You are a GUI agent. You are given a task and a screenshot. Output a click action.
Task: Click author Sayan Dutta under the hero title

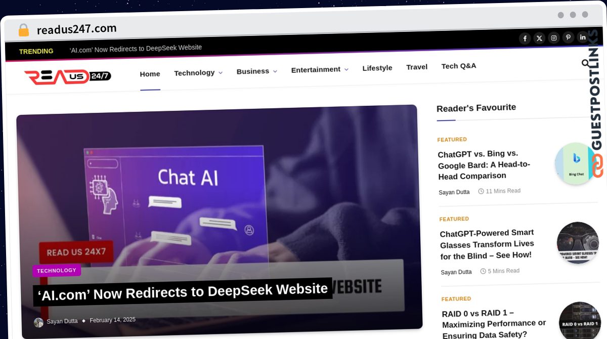pyautogui.click(x=62, y=321)
